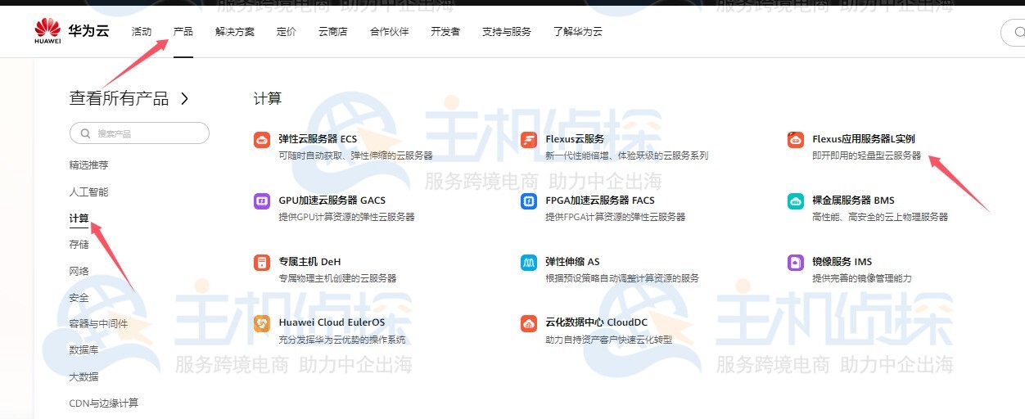
Task: Select the 存储 category
Action: (x=79, y=245)
